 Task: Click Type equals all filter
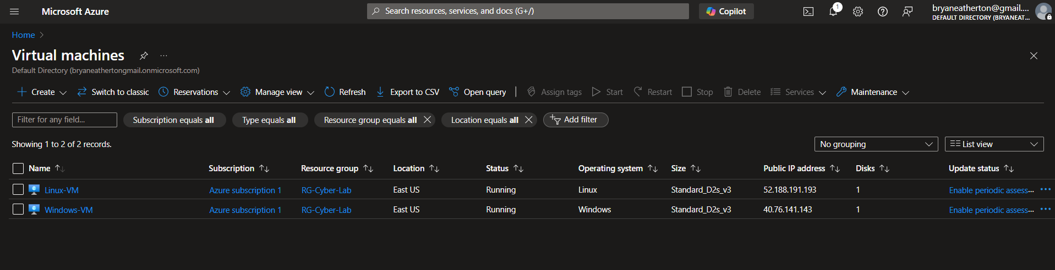click(269, 120)
